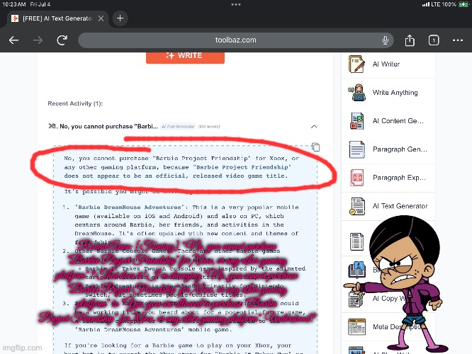472x354 pixels.
Task: Click the toolbaz.com address bar
Action: click(236, 40)
